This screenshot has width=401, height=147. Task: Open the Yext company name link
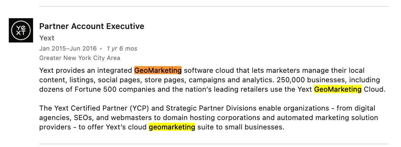tap(47, 38)
